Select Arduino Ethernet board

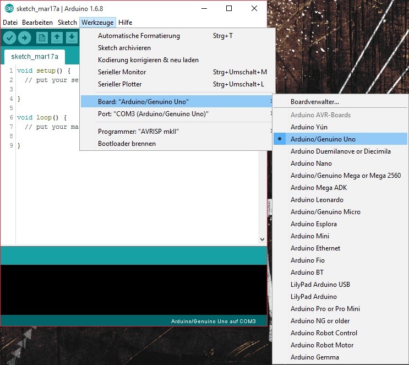[340, 248]
